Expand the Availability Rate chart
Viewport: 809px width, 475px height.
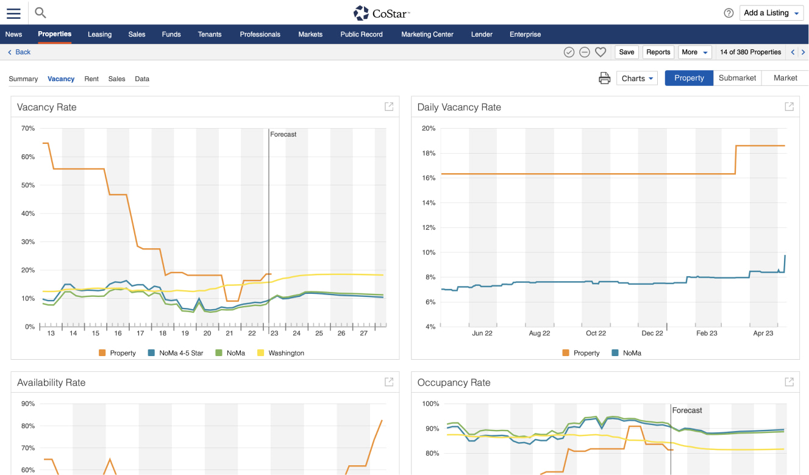[x=389, y=382]
